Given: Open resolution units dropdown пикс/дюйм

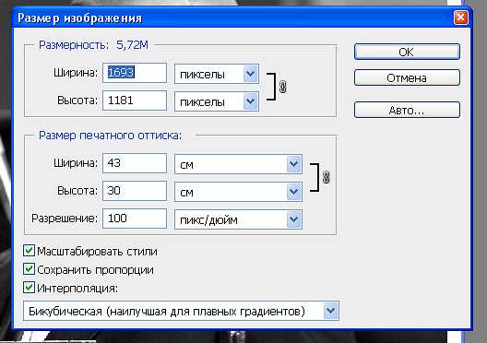Looking at the screenshot, I should 238,219.
